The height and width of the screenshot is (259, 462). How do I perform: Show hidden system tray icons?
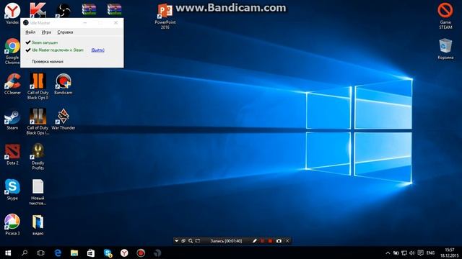388,253
